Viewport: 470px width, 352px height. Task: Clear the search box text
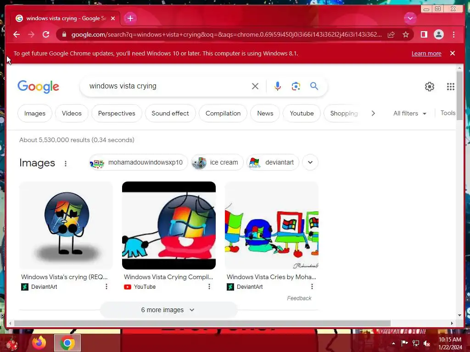(x=255, y=86)
